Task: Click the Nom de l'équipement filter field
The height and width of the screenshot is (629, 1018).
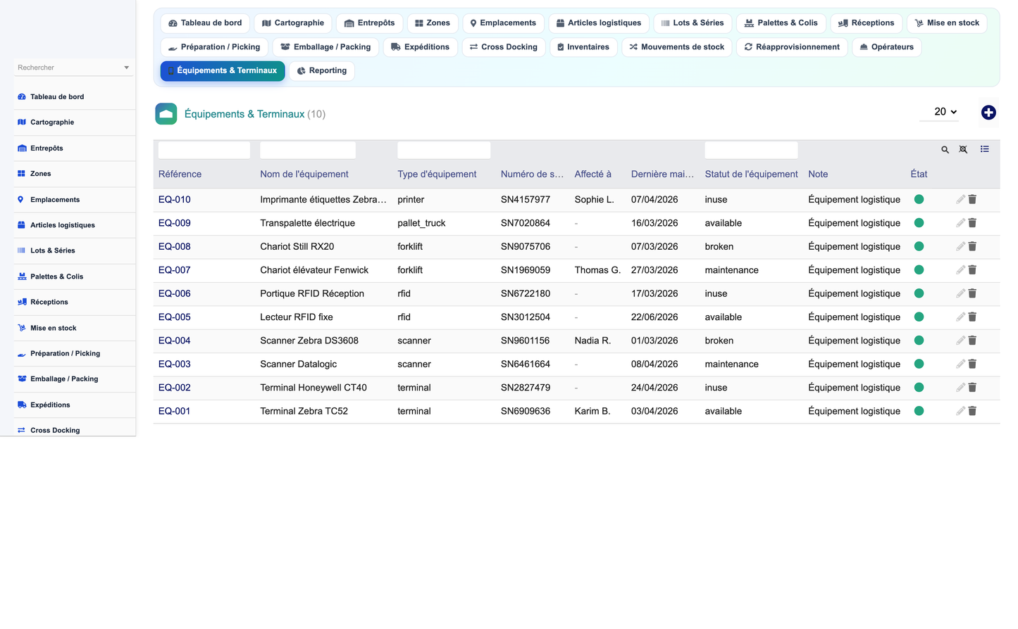Action: tap(308, 150)
